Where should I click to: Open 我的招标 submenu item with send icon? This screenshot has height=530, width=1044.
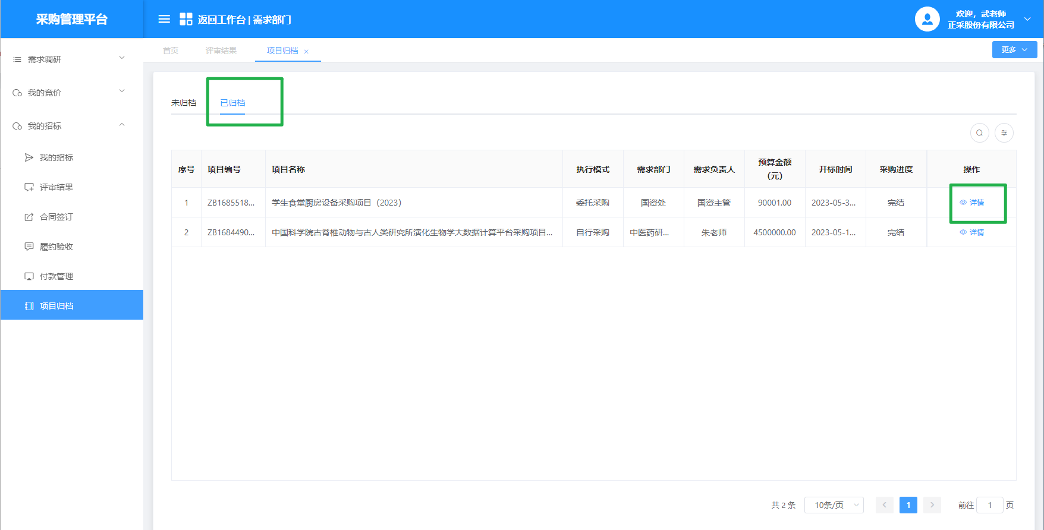56,157
